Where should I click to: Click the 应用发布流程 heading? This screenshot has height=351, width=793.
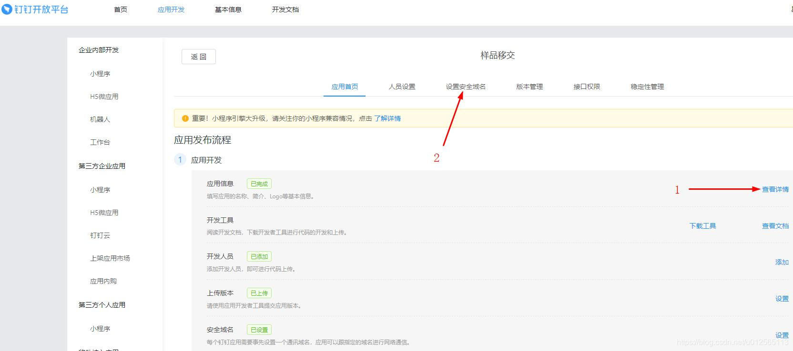tap(203, 140)
